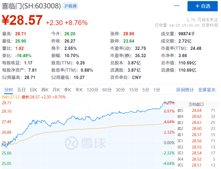221x169 pixels.
Task: Open the 年K chart tab
Action: click(79, 89)
